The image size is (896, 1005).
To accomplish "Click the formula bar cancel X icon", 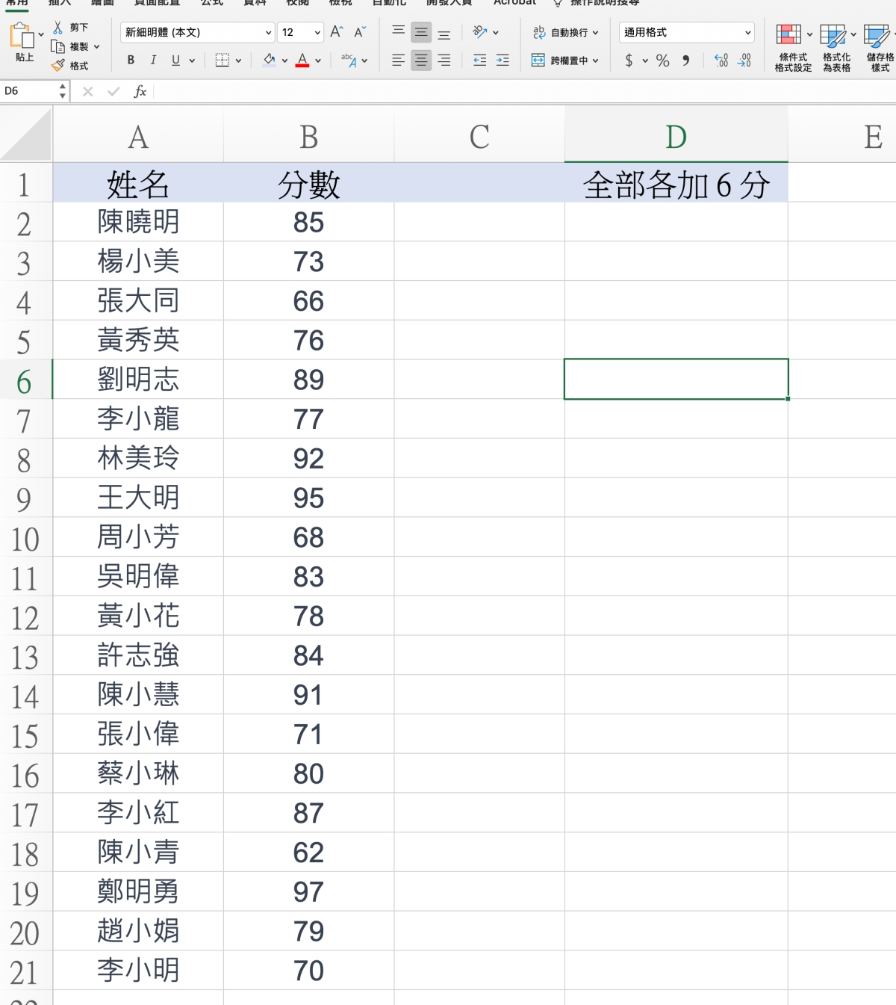I will (88, 91).
